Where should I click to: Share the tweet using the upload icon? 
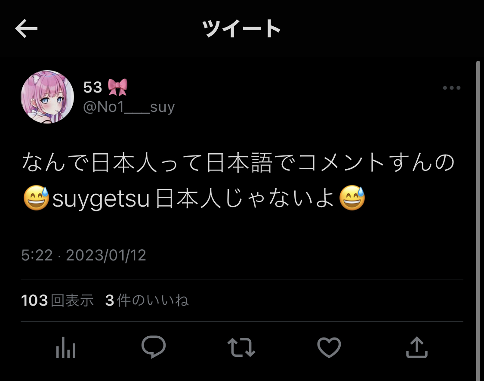(x=417, y=347)
